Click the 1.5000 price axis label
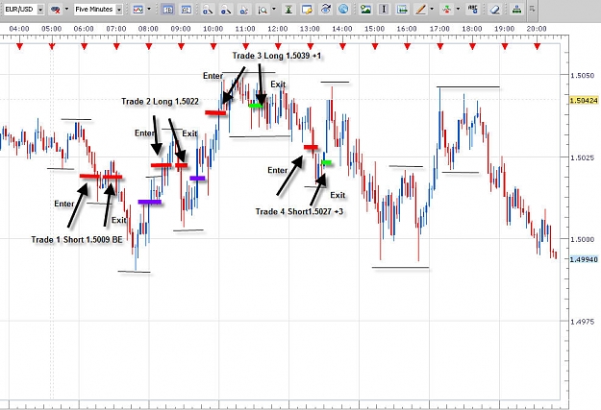The image size is (601, 410). tap(582, 239)
